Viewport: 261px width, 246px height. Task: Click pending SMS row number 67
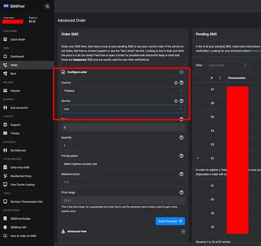[x=212, y=90]
